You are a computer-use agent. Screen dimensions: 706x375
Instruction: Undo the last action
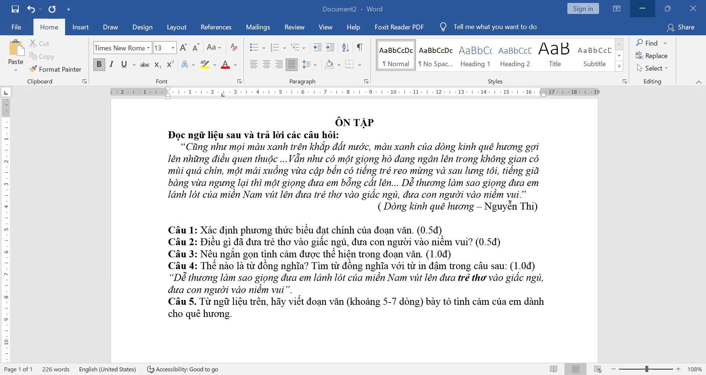[x=31, y=9]
